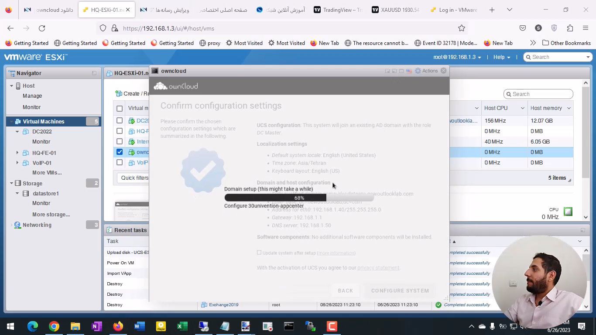Check the Internet VM row checkbox
Image resolution: width=596 pixels, height=335 pixels.
(120, 141)
